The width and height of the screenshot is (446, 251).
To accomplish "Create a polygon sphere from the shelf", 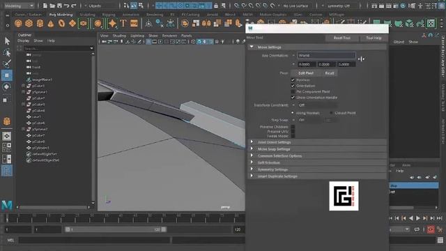I will [x=18, y=23].
